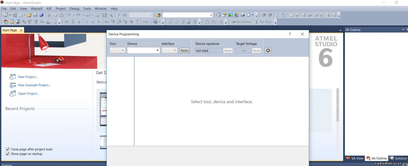This screenshot has height=166, width=408.
Task: Open the Debug menu
Action: 74,8
